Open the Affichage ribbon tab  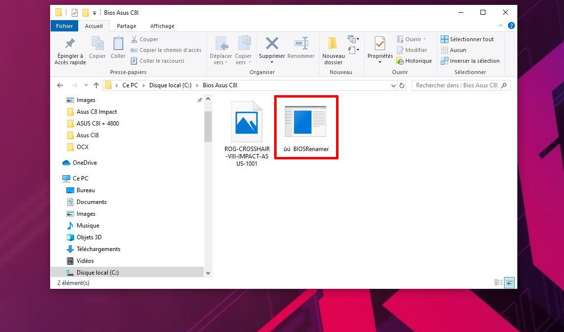point(162,26)
